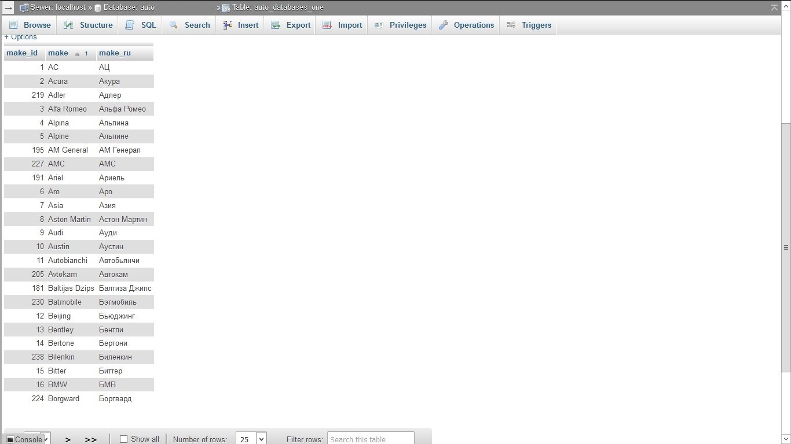Click the BMW cell
Screen dimensions: 791x444
point(71,385)
